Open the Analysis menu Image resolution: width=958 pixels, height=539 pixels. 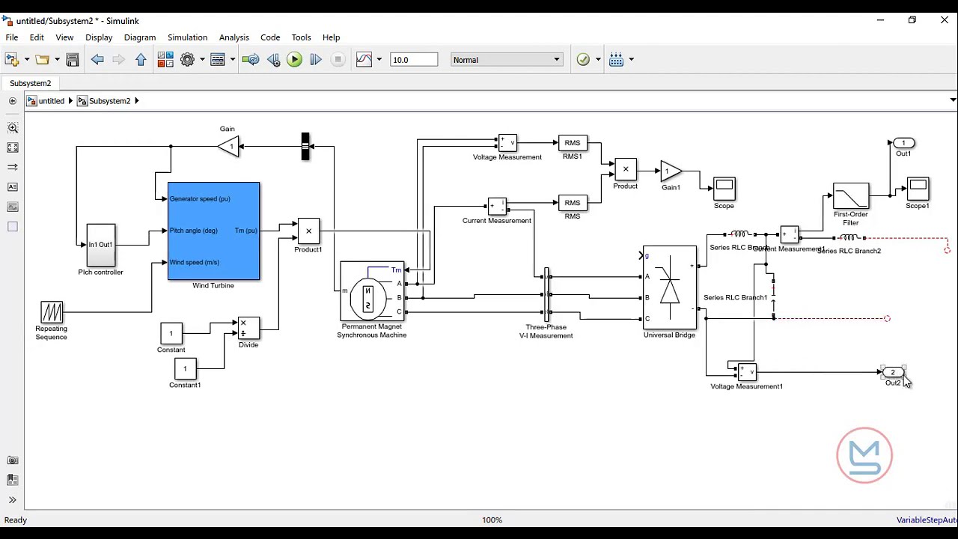[234, 37]
